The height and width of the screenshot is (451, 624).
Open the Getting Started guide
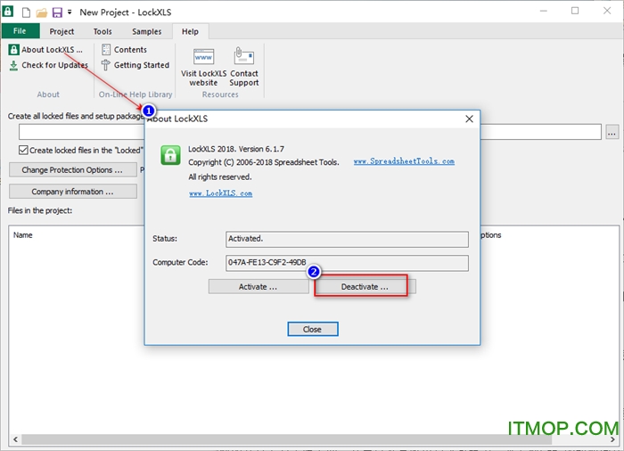point(135,65)
